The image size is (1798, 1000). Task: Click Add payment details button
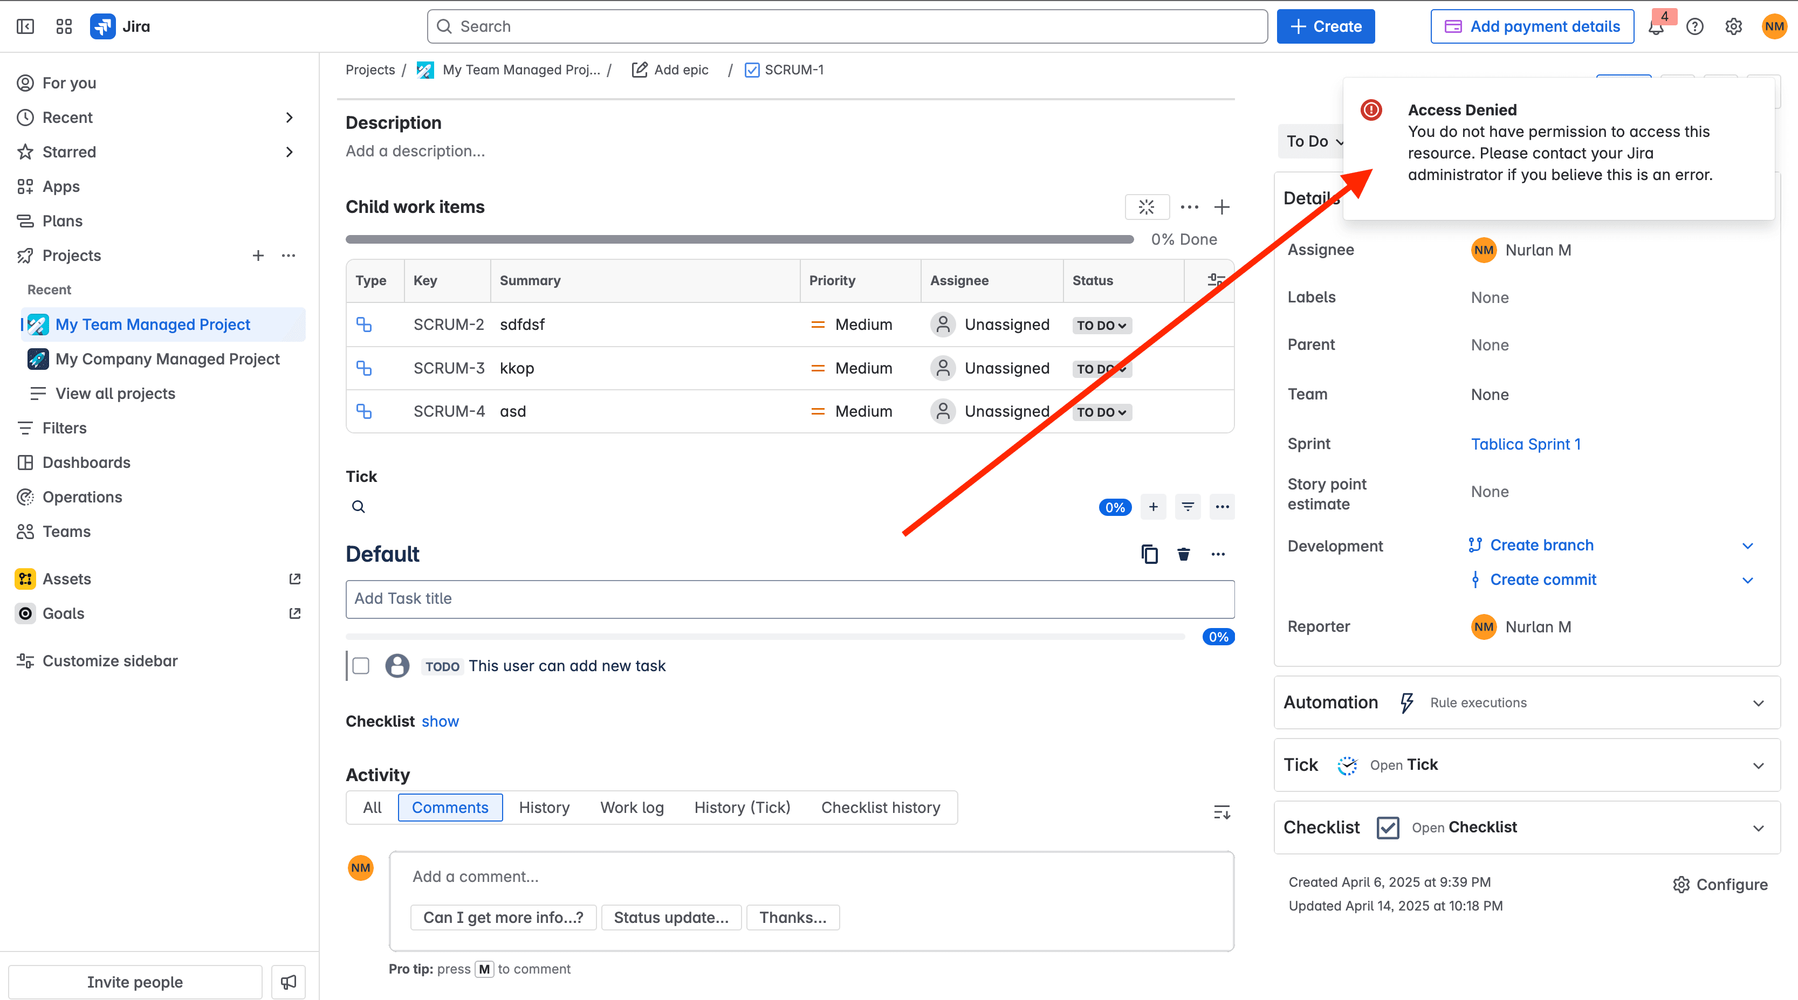(x=1532, y=26)
